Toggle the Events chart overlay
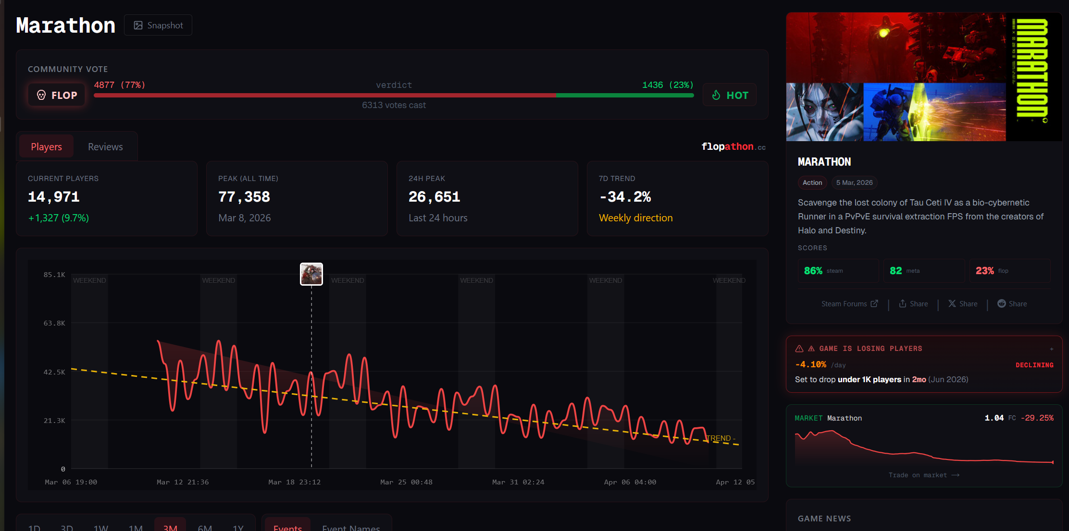1069x531 pixels. pyautogui.click(x=287, y=527)
